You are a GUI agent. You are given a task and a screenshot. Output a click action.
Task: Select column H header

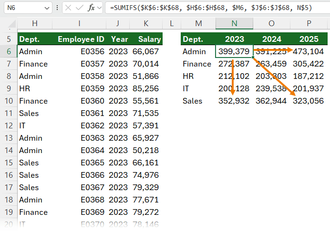tap(35, 23)
